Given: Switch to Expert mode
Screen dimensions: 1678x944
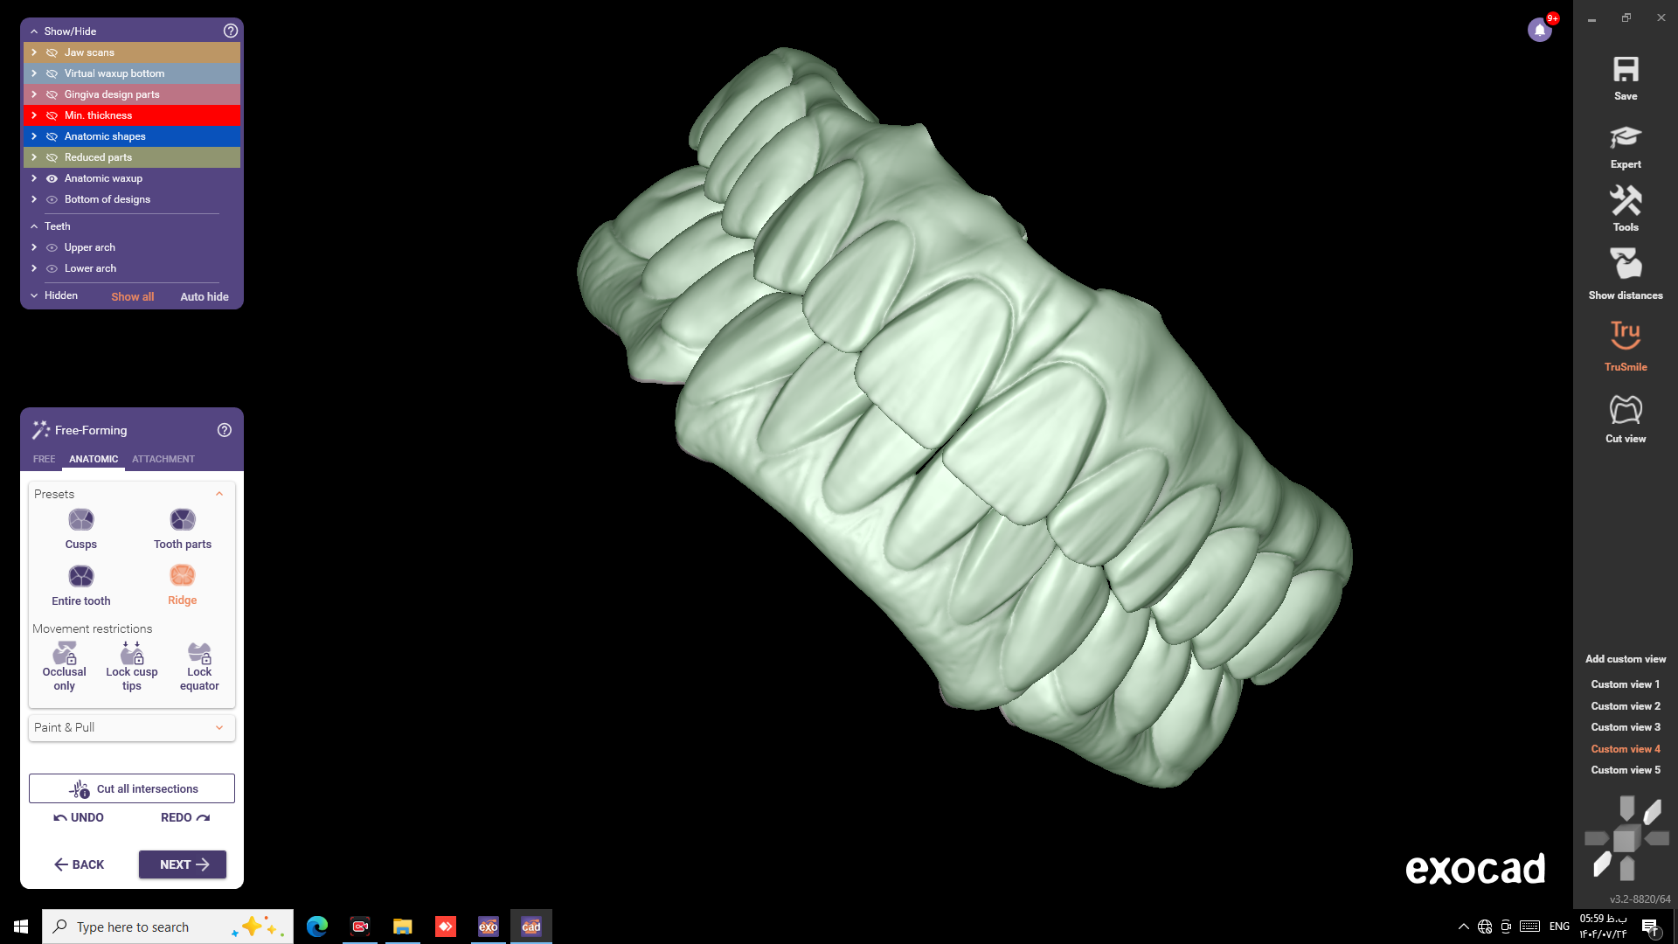Looking at the screenshot, I should (x=1625, y=138).
